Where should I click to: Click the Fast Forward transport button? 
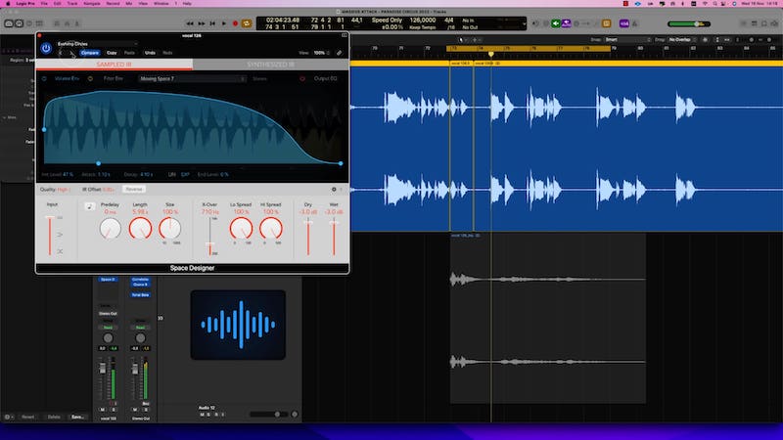[x=202, y=23]
